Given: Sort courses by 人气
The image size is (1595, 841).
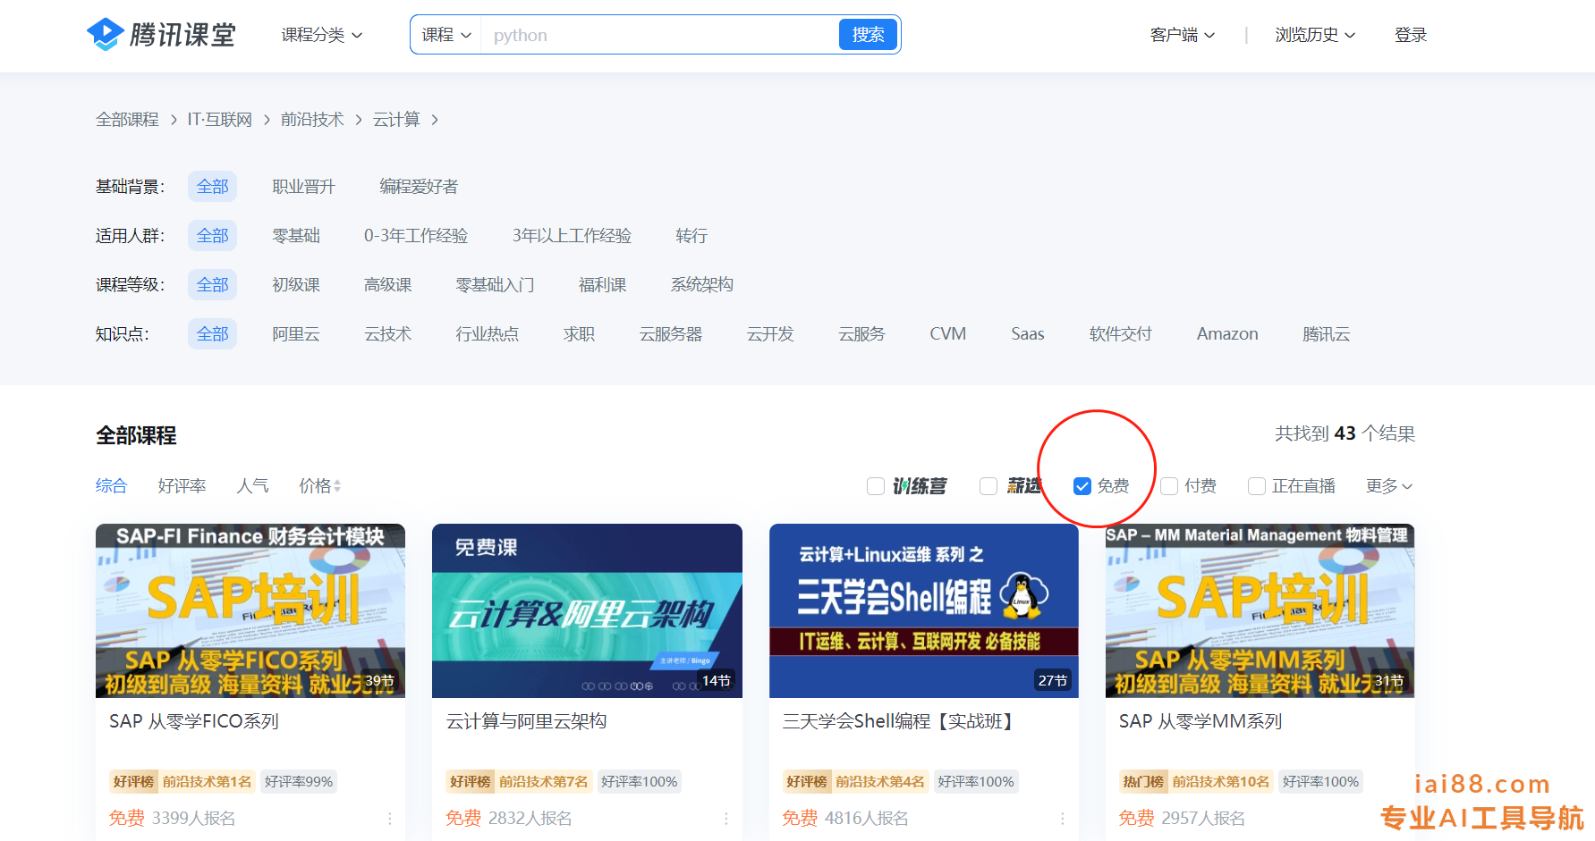Looking at the screenshot, I should [252, 485].
